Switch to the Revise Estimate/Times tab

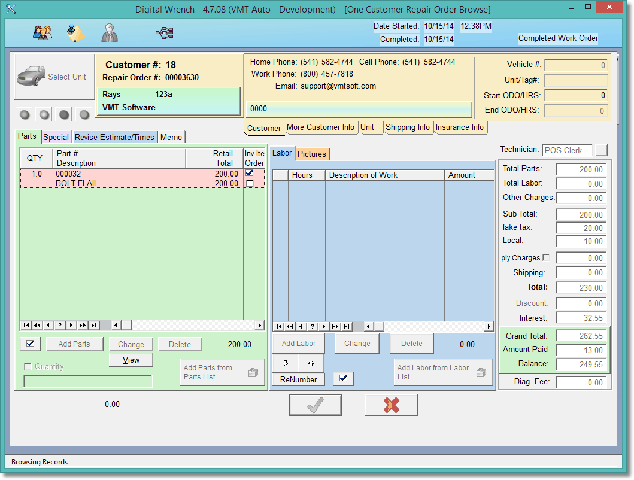(114, 137)
